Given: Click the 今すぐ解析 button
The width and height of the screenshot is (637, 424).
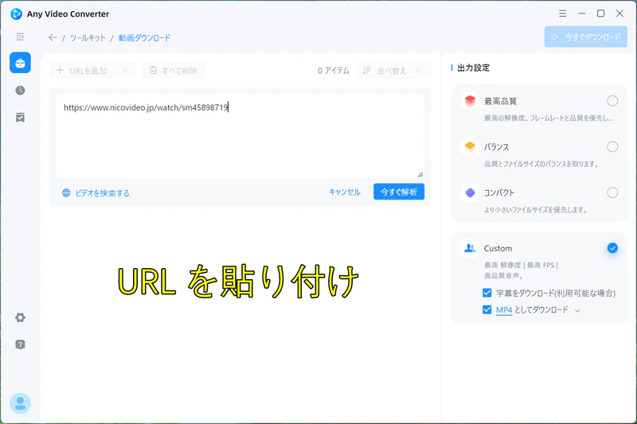Looking at the screenshot, I should coord(399,192).
